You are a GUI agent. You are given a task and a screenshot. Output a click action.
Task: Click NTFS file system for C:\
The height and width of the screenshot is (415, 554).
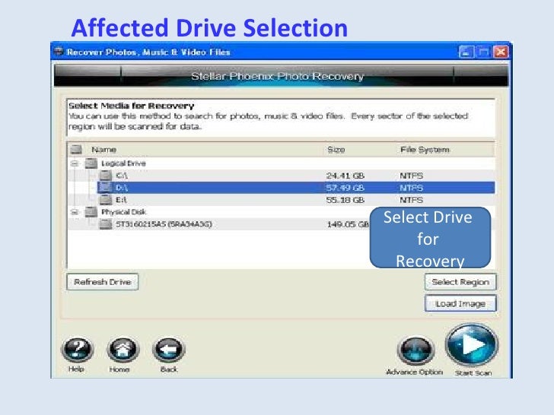411,176
